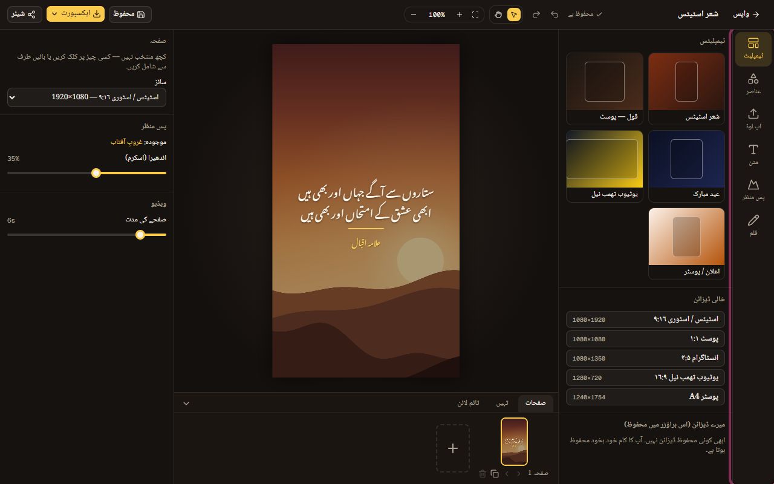774x484 pixels.
Task: Select the اعلان / پوسٹر template card
Action: pos(686,244)
